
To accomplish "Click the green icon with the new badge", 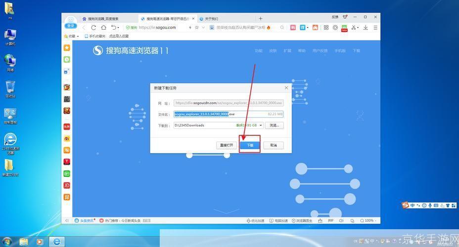I will pyautogui.click(x=344, y=28).
